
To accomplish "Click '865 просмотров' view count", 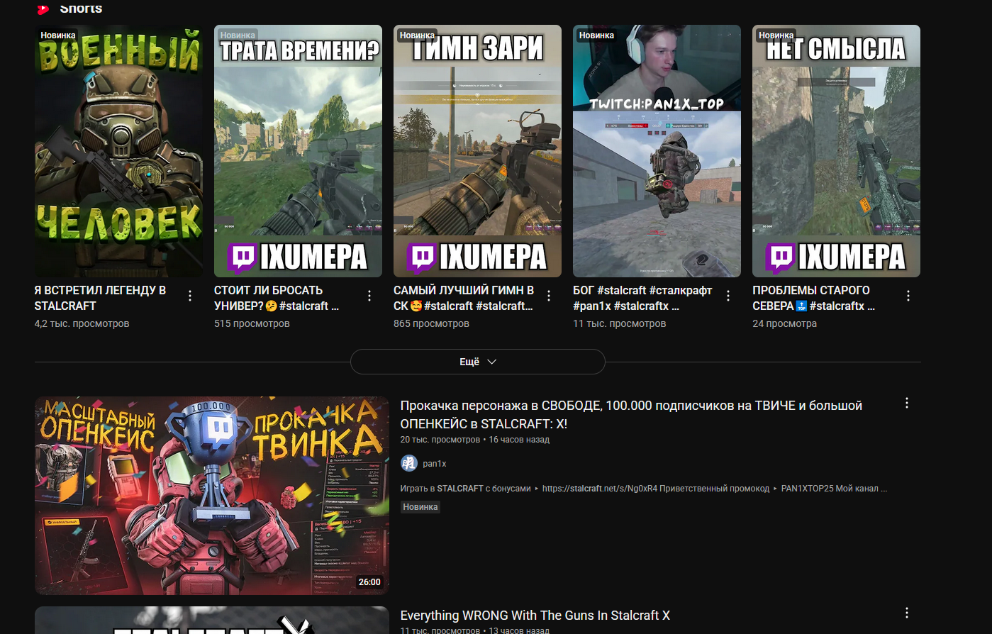I will pyautogui.click(x=431, y=323).
